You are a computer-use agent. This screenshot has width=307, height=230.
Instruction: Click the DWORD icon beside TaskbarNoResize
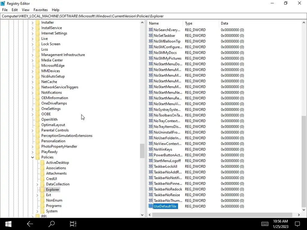tap(151, 195)
